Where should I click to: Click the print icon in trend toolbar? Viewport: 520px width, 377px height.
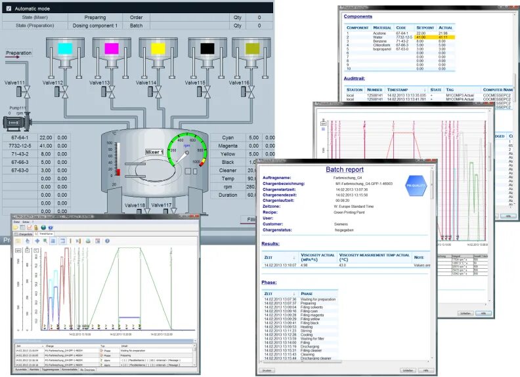(x=88, y=241)
